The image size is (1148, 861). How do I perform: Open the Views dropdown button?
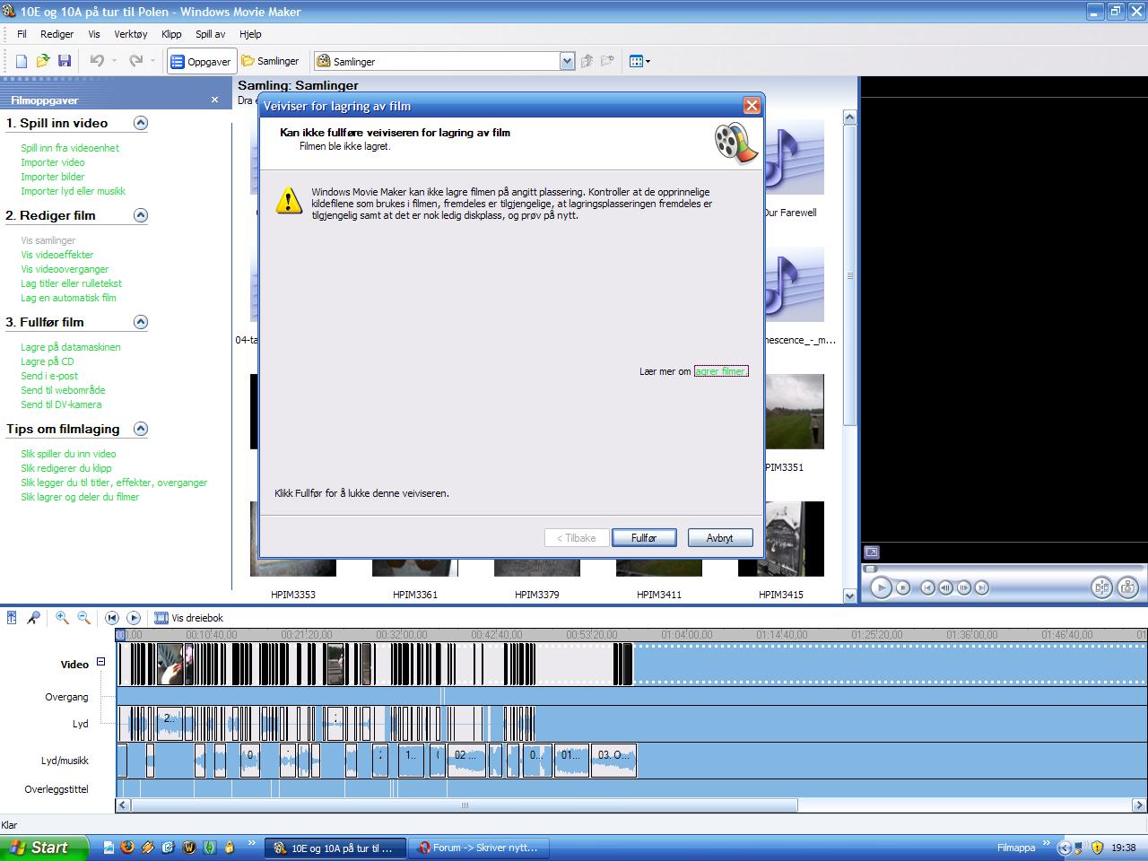[639, 61]
